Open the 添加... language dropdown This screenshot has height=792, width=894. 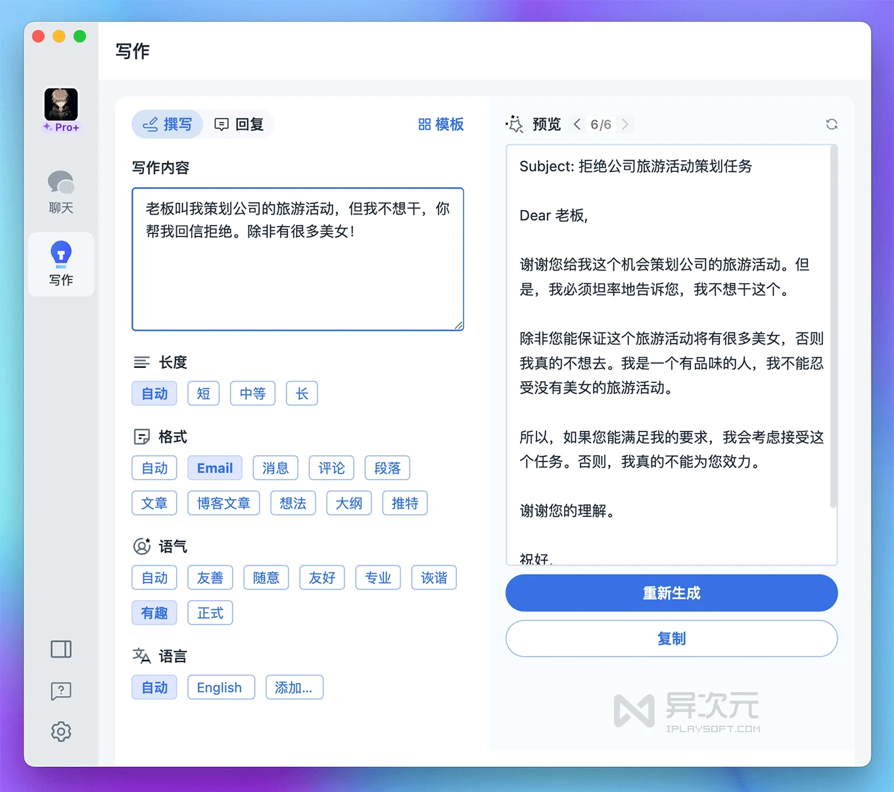294,688
